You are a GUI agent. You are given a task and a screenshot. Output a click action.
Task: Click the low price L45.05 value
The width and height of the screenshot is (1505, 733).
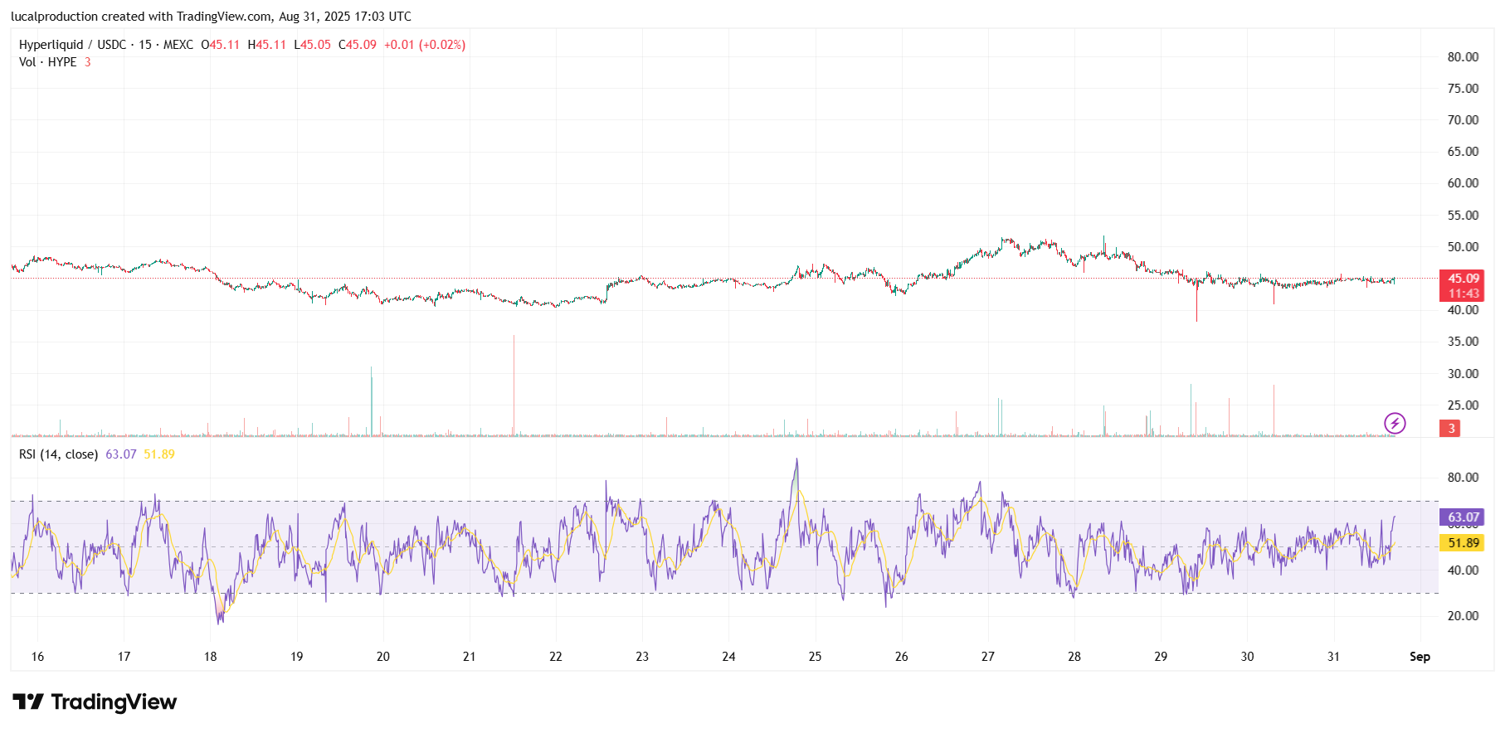point(313,45)
